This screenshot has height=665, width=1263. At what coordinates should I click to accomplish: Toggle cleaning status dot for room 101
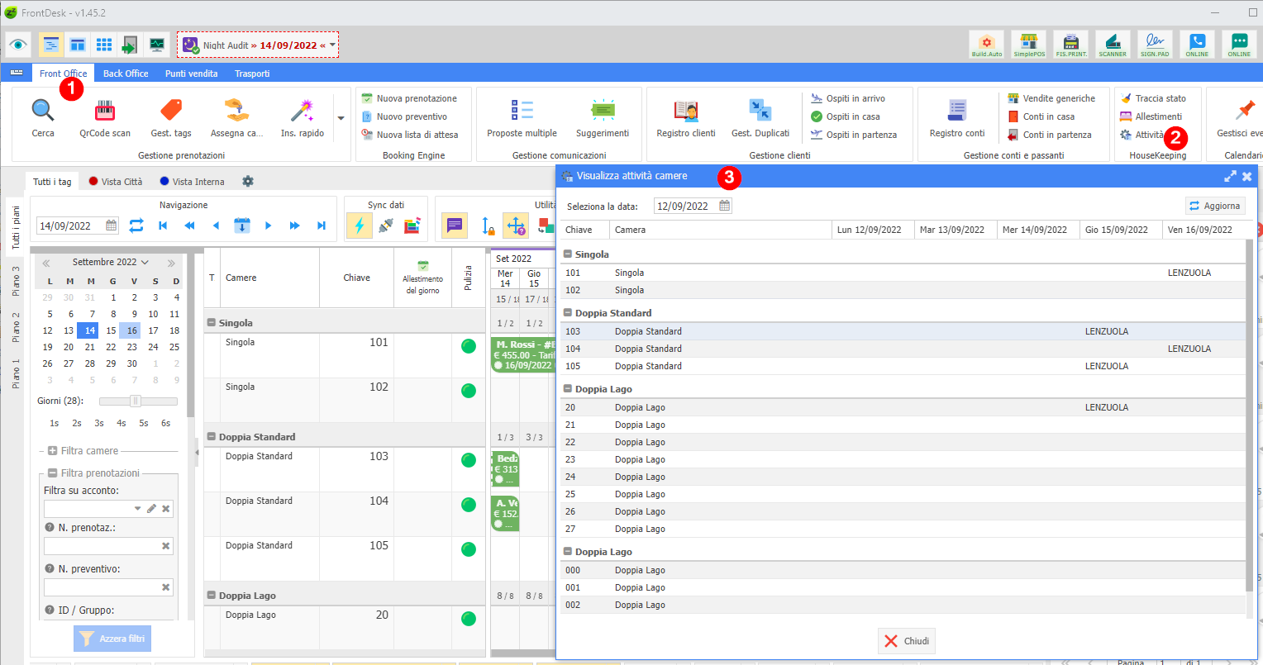469,346
